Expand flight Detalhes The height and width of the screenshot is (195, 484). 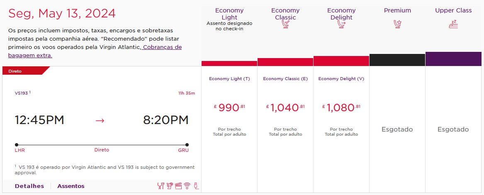(29, 186)
